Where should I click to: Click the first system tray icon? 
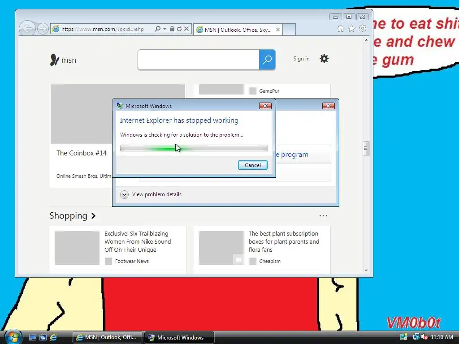pos(404,337)
